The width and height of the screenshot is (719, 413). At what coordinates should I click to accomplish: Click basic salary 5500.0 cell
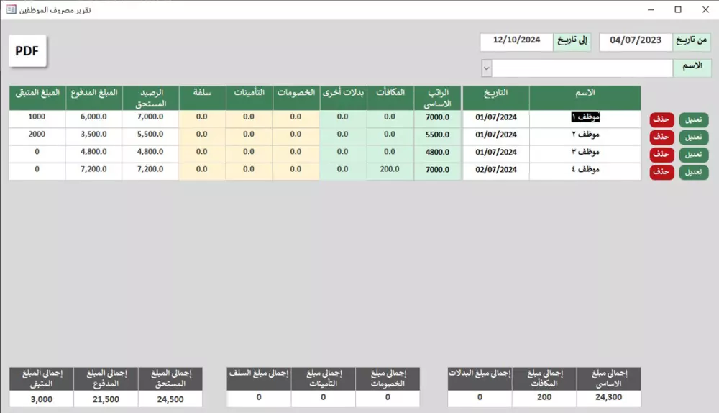pos(437,135)
